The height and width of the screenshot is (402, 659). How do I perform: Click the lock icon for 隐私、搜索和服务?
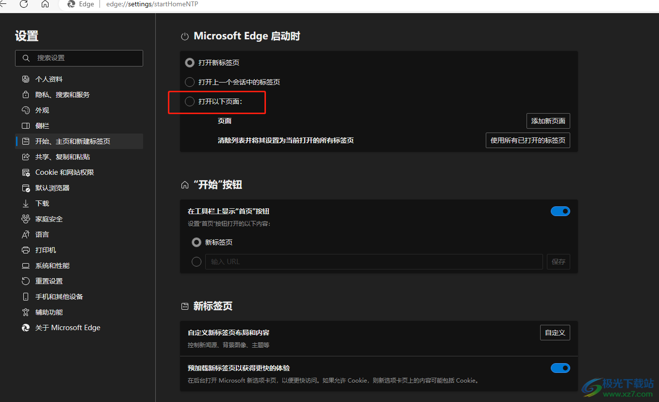26,95
